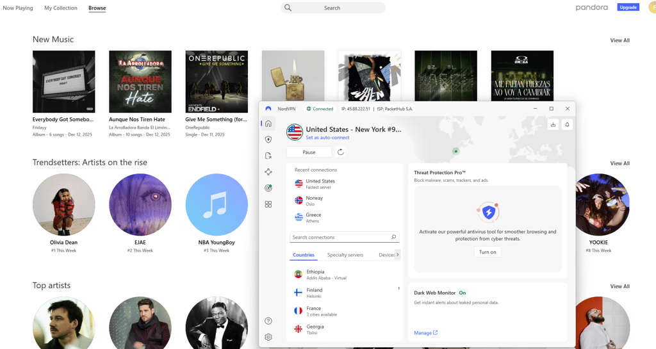Click the Georgia flag icon
The height and width of the screenshot is (349, 656).
pos(299,329)
